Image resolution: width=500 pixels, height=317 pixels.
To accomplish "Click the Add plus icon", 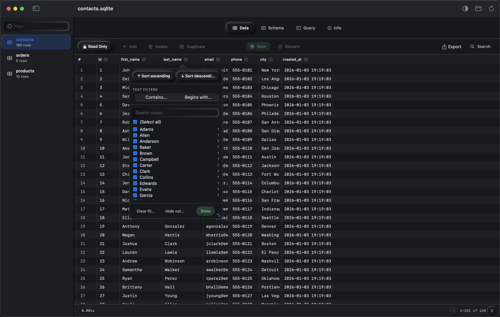I will (124, 47).
